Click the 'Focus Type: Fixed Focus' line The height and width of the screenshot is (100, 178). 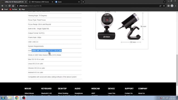tap(37, 20)
